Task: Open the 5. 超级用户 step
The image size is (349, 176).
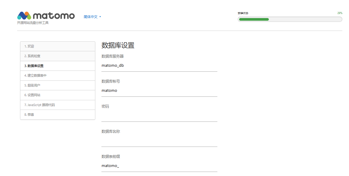Action: 58,85
